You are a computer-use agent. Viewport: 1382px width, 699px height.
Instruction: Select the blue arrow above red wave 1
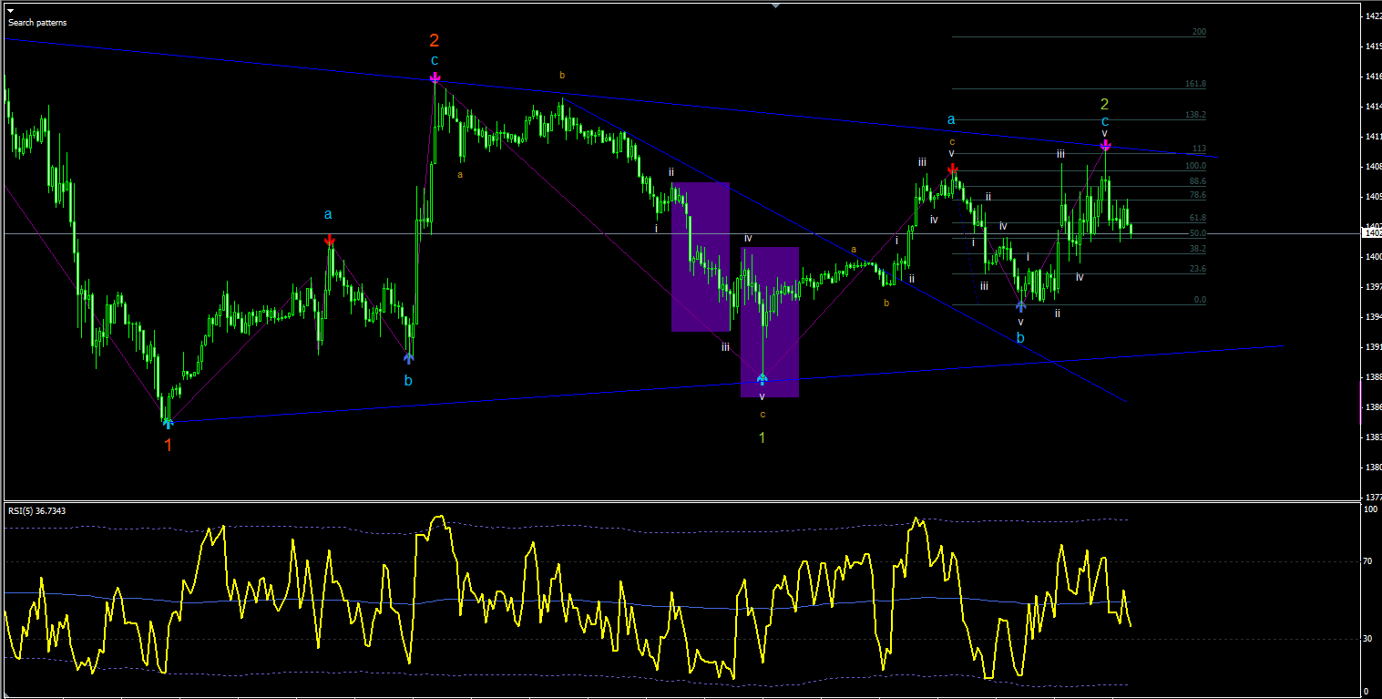(x=168, y=422)
